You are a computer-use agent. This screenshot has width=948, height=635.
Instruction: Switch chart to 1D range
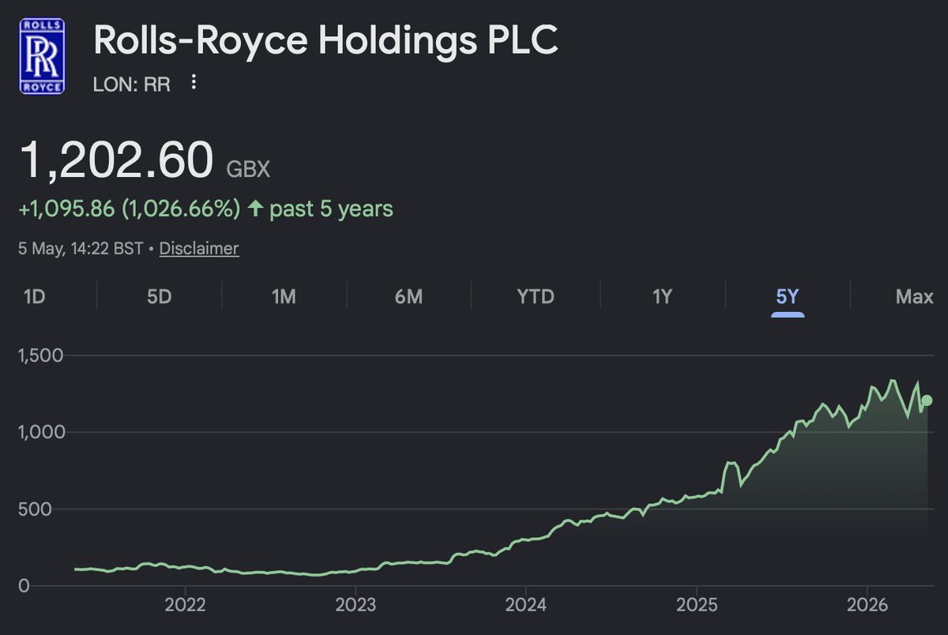[x=34, y=297]
